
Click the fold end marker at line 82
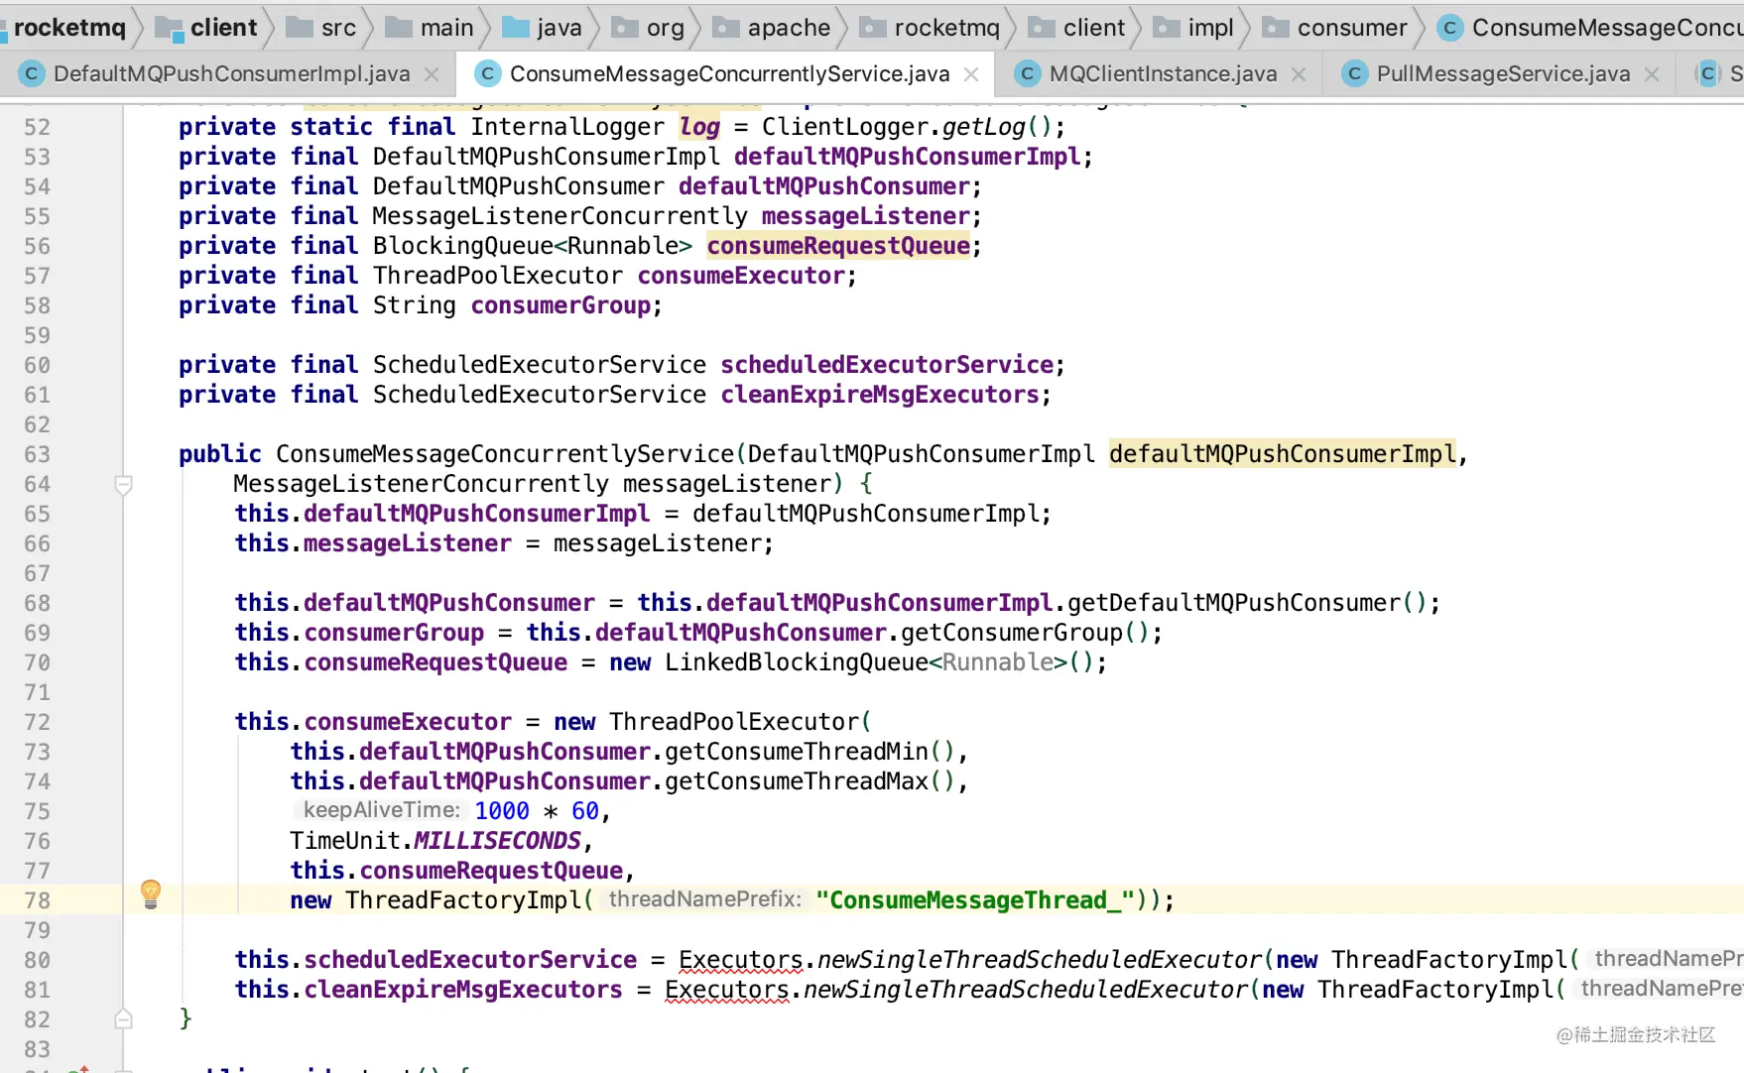(x=124, y=1018)
